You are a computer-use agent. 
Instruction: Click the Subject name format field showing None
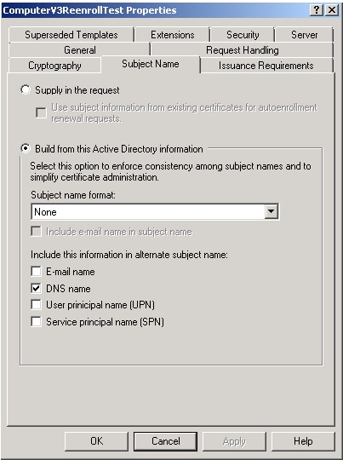pyautogui.click(x=155, y=211)
